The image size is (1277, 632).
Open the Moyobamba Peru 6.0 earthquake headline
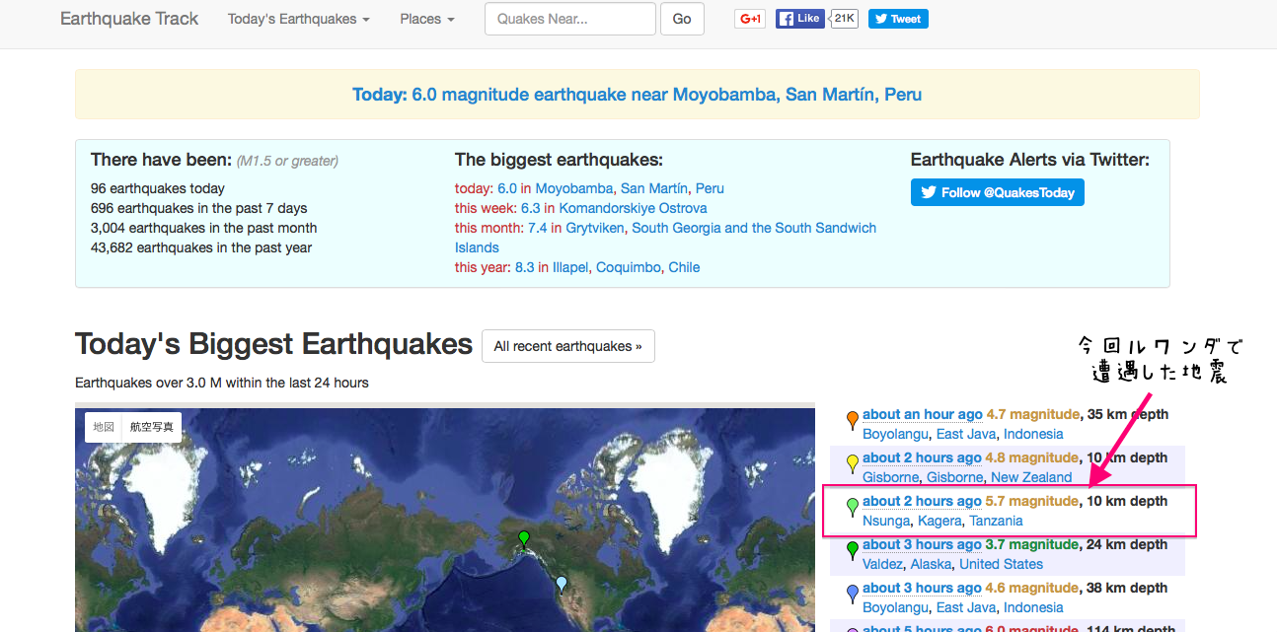637,95
